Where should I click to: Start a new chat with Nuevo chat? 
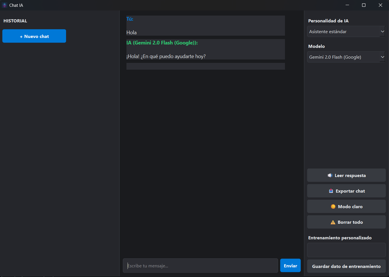coord(34,36)
